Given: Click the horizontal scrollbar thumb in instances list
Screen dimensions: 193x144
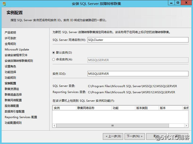Looking at the screenshot, I should click(113, 126).
